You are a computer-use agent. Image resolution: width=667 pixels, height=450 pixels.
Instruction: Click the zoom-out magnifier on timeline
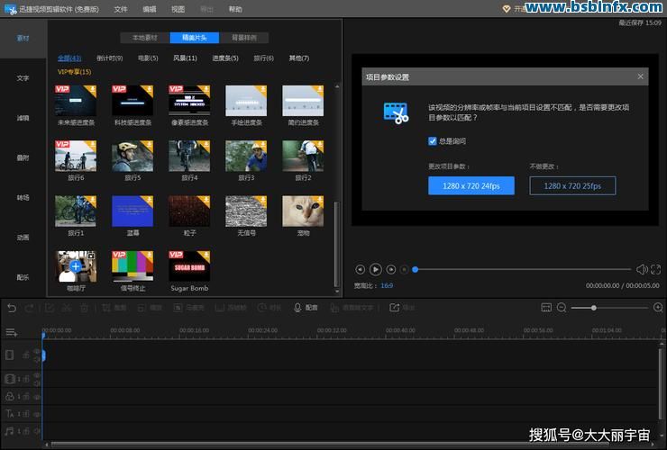coord(562,308)
